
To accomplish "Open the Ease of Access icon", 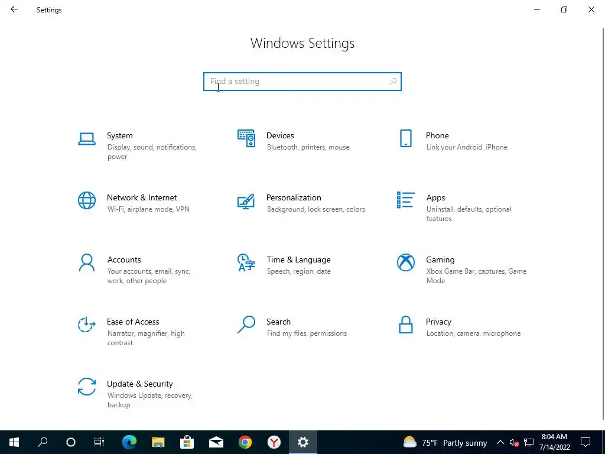I will tap(87, 325).
